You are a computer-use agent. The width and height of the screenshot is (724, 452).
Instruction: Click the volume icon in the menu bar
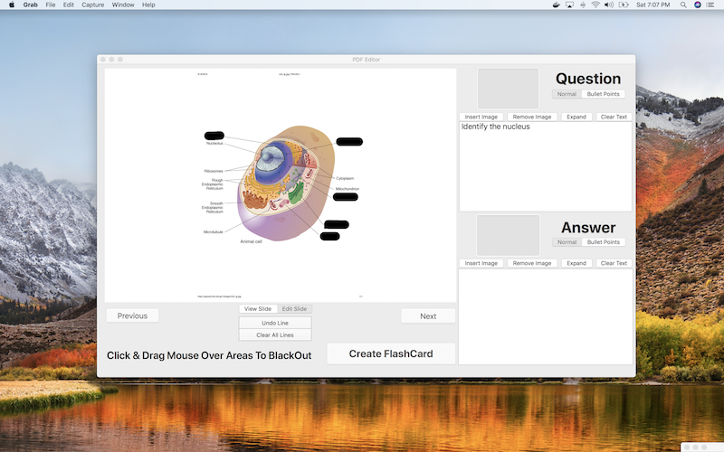coord(609,5)
